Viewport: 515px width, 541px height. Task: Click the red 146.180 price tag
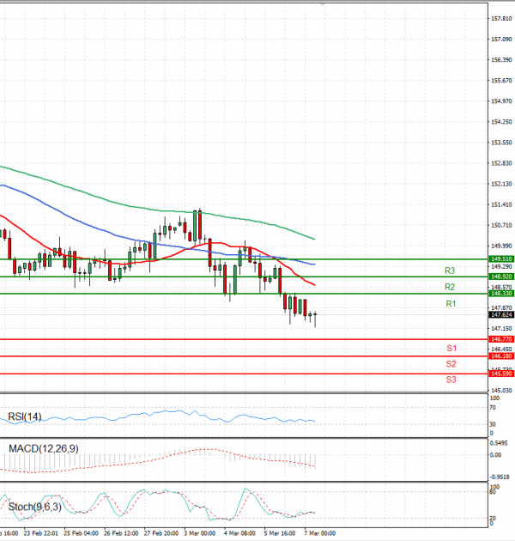point(500,356)
